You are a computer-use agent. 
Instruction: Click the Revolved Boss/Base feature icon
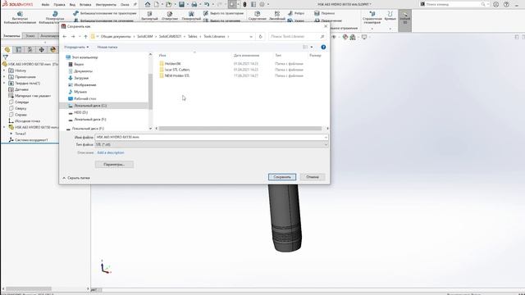55,14
